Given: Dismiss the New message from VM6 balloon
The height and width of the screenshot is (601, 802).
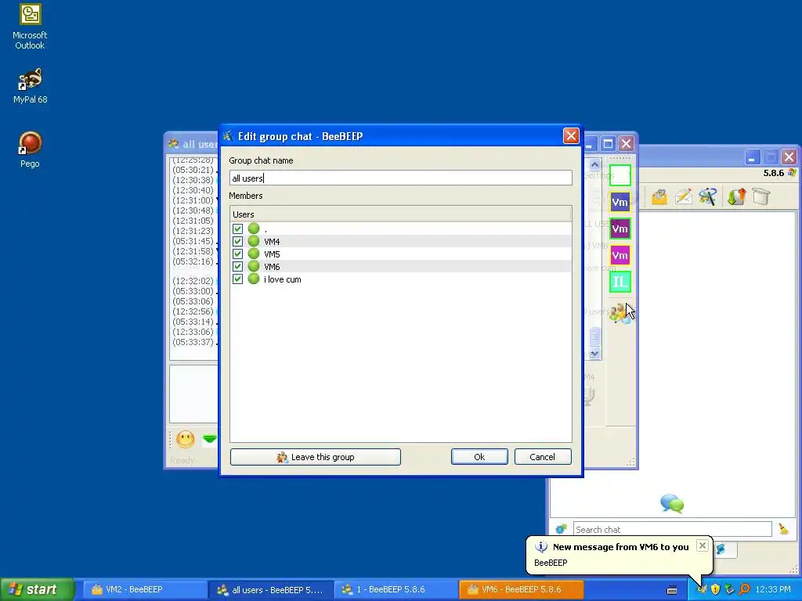Looking at the screenshot, I should point(703,545).
